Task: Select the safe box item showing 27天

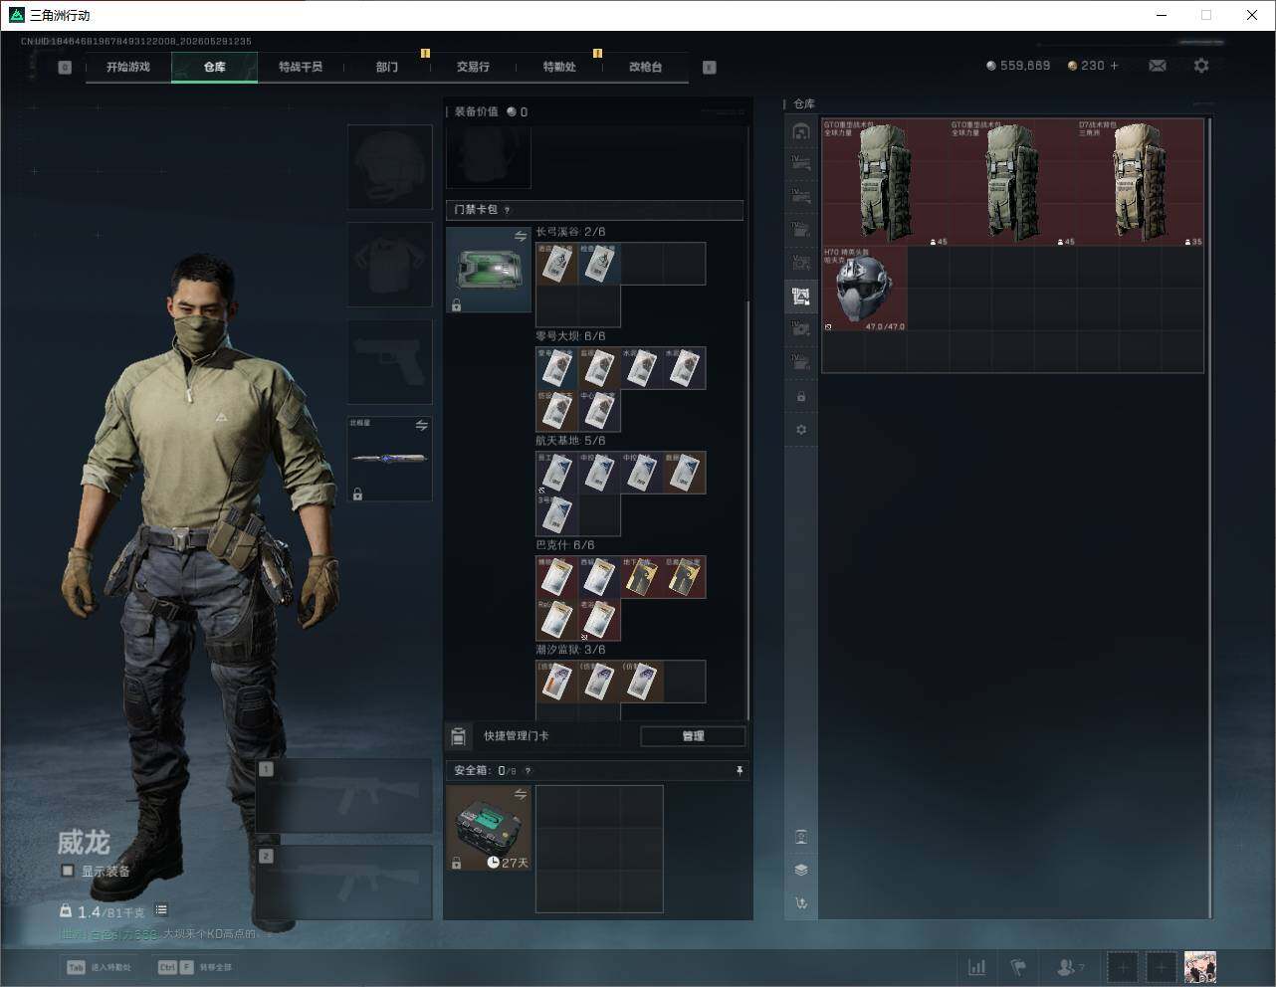Action: (489, 828)
